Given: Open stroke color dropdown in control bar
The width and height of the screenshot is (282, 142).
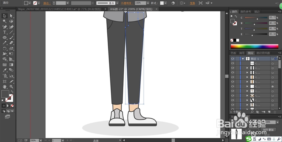Looking at the screenshot, I should 39,3.
